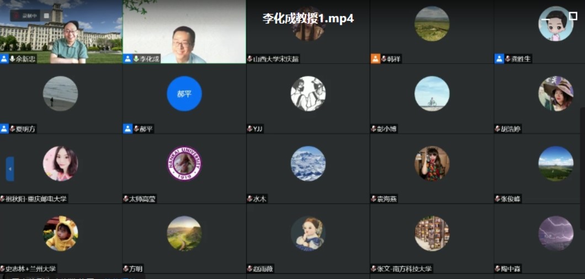Click the name label 史志林+兰州大学

[30, 269]
